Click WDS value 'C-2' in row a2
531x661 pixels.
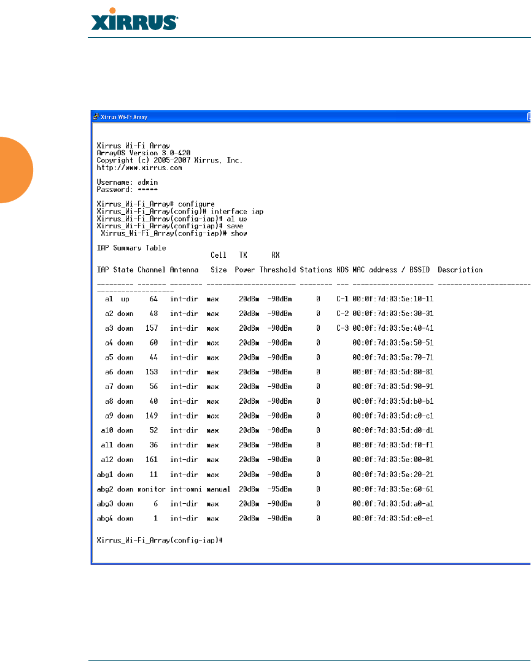point(343,314)
